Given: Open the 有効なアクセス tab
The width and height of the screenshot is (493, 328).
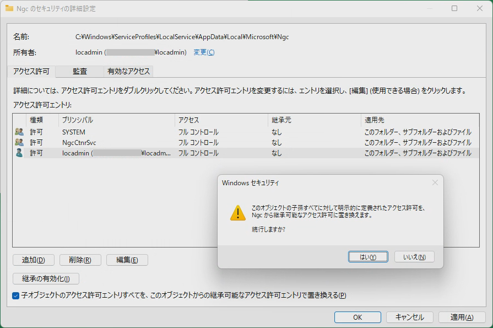Looking at the screenshot, I should (x=128, y=72).
